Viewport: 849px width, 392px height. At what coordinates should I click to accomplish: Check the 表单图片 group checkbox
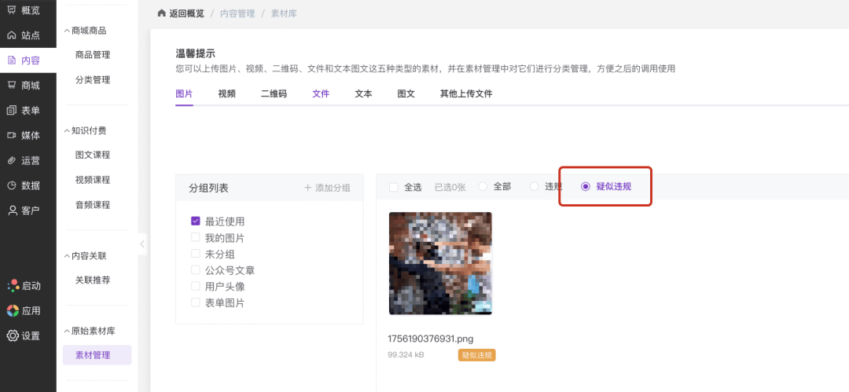tap(196, 302)
